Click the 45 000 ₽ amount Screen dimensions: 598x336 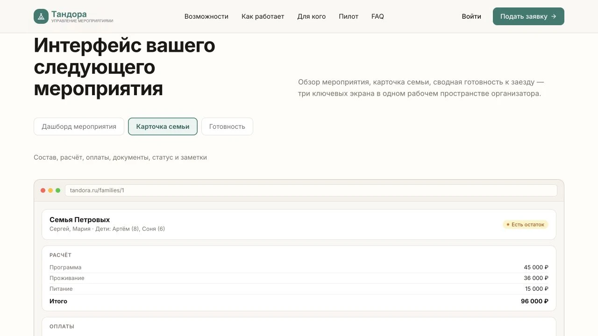tap(536, 267)
